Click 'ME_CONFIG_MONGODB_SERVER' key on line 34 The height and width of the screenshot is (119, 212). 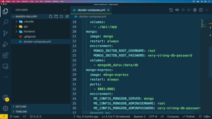pos(117,99)
